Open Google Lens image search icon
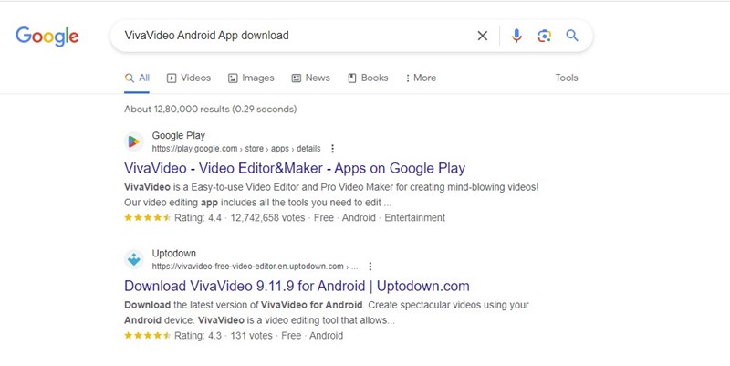Screen dimensions: 730x366 544,36
